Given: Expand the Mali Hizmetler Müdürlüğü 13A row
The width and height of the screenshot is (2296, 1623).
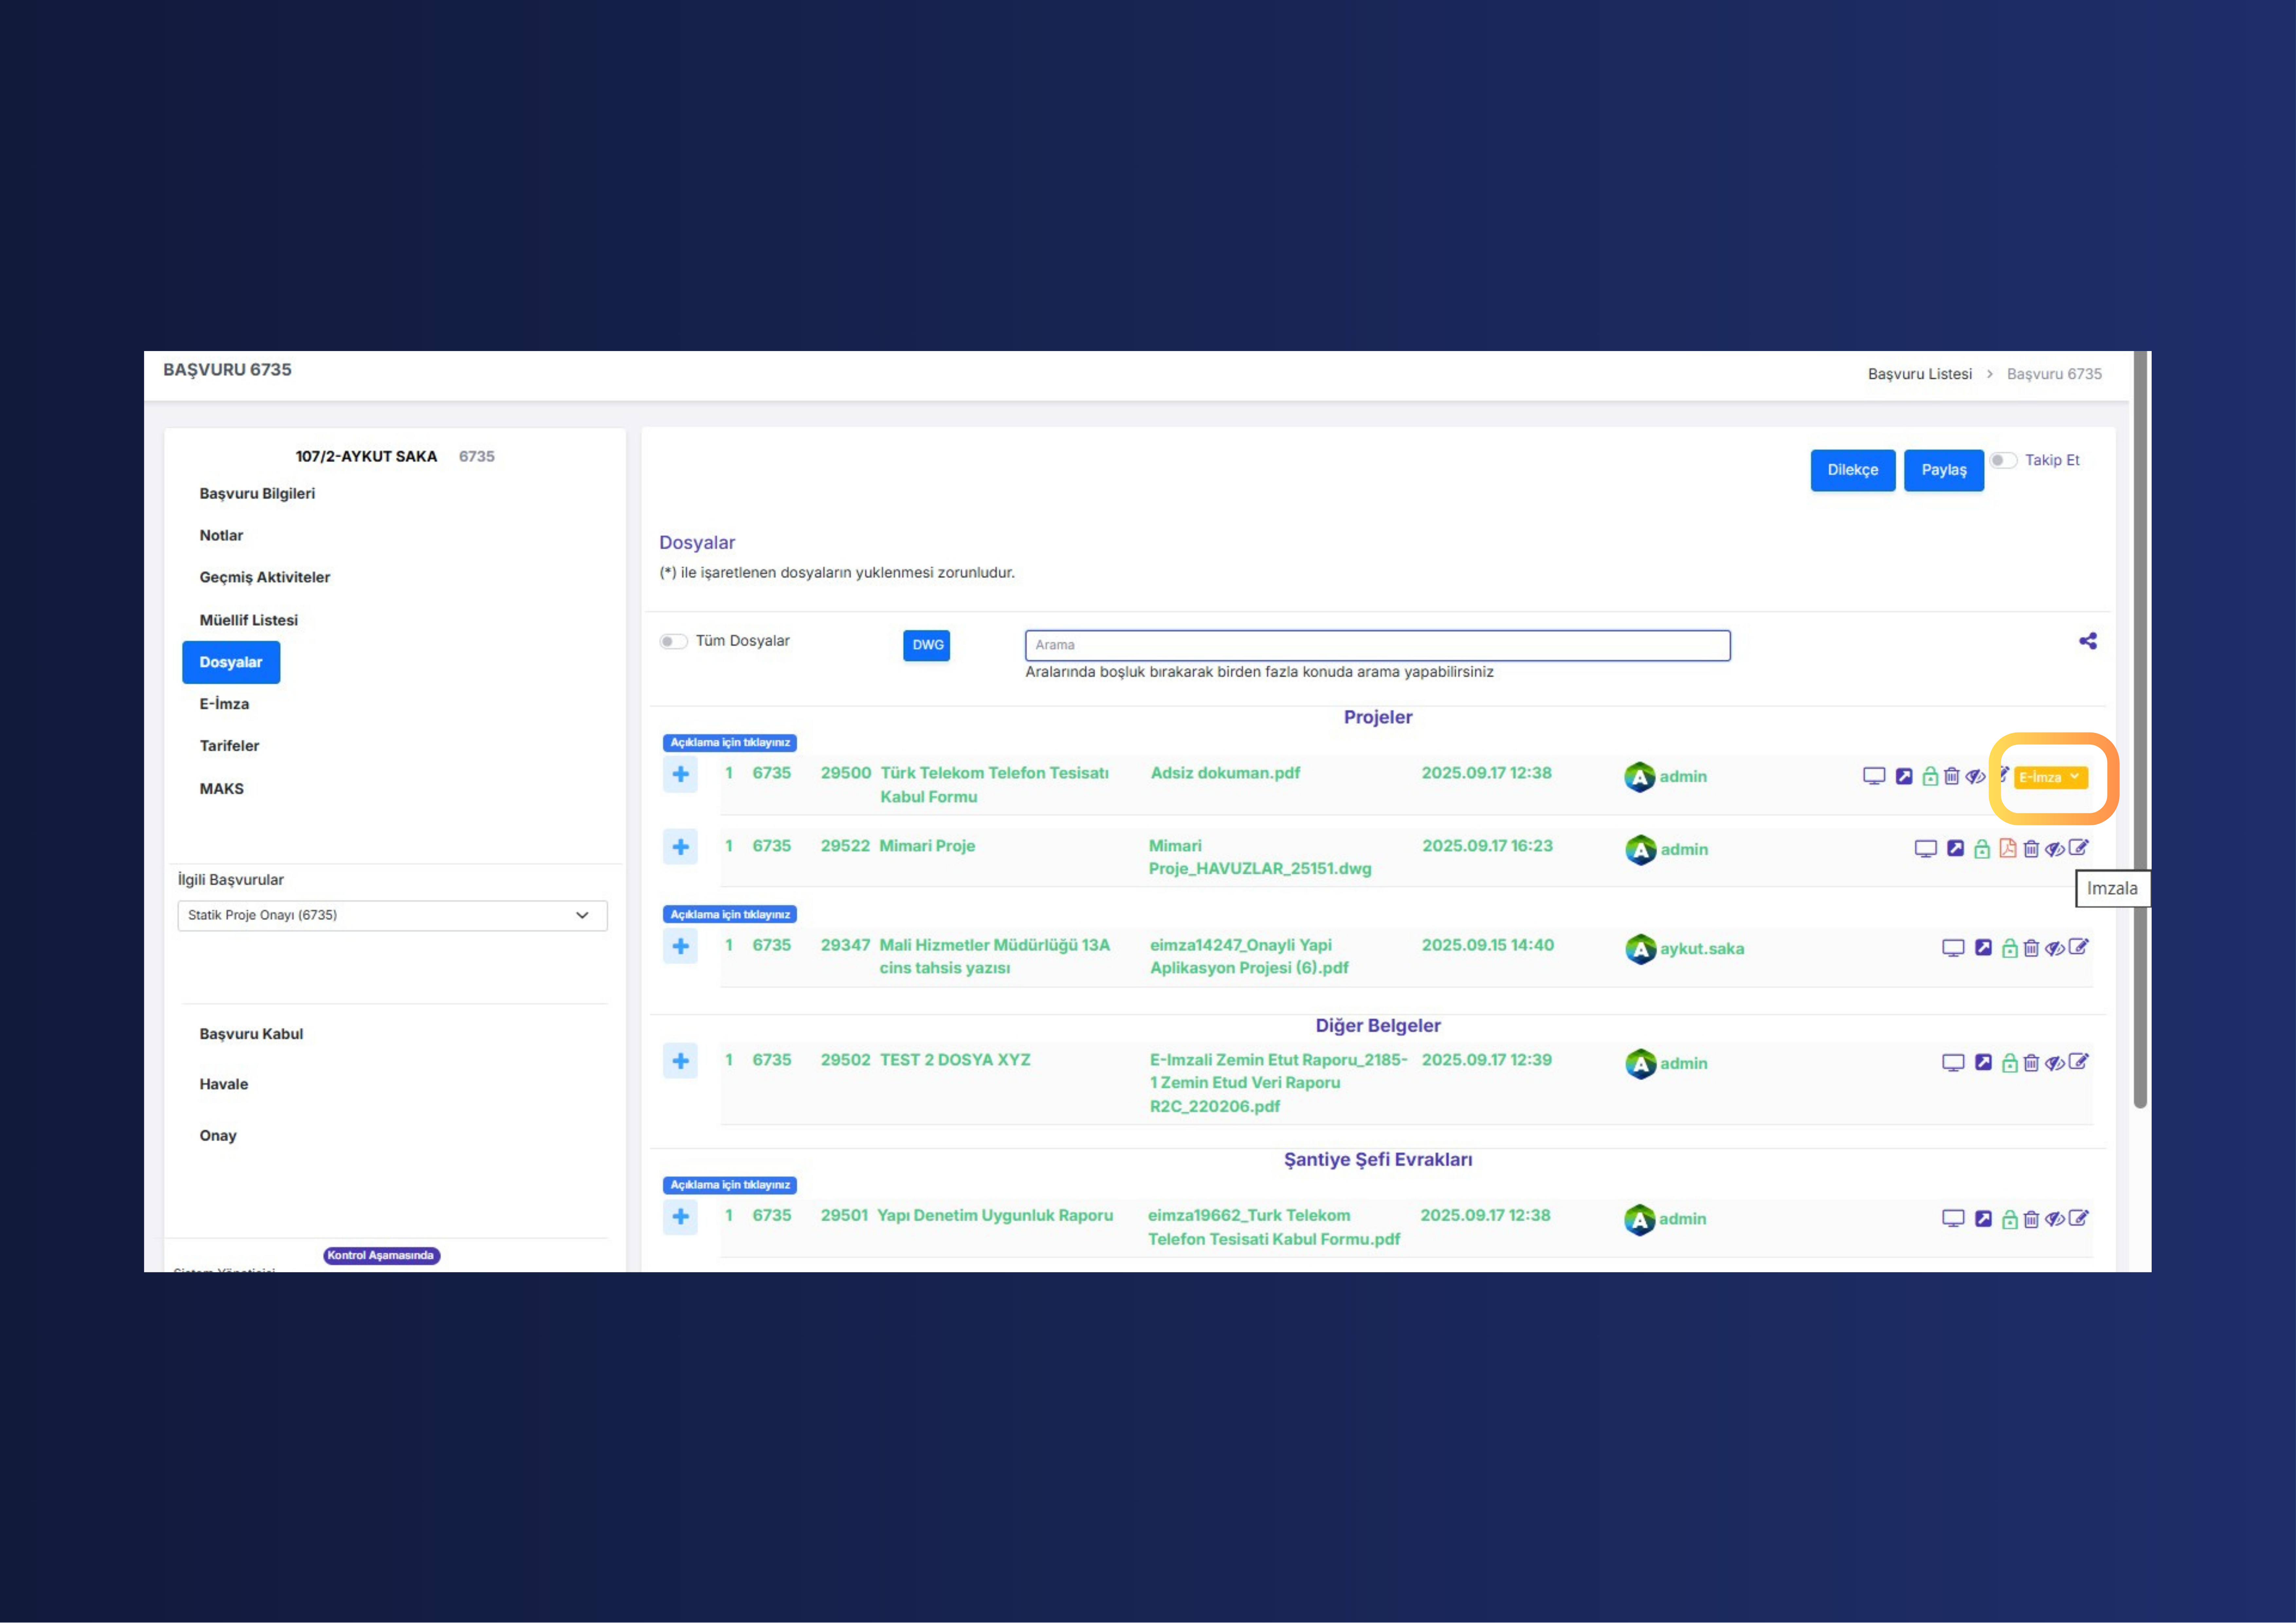Looking at the screenshot, I should [680, 946].
